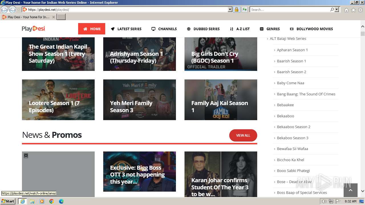The image size is (365, 205).
Task: Click the Action Center flag icon
Action: [x=338, y=201]
